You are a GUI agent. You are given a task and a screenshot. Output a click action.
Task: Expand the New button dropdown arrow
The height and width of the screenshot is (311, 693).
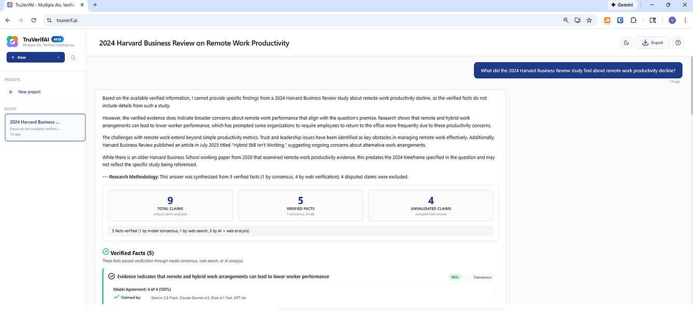point(59,58)
